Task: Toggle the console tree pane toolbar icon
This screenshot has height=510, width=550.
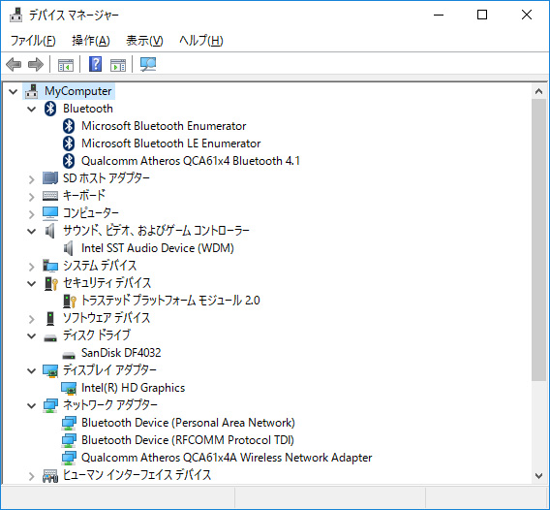Action: [66, 65]
